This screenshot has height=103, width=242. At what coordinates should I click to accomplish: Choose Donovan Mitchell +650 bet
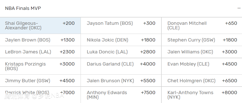pos(202,26)
